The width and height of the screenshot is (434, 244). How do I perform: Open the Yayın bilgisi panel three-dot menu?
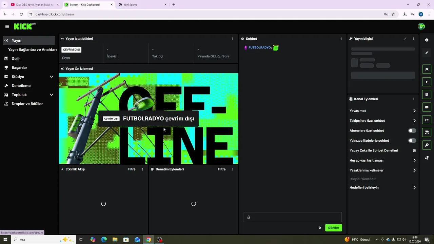(413, 39)
